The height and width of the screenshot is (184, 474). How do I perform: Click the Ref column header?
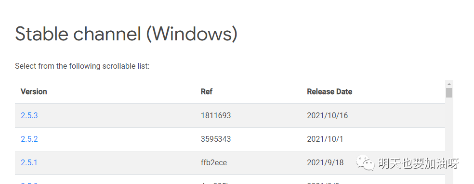[x=207, y=92]
